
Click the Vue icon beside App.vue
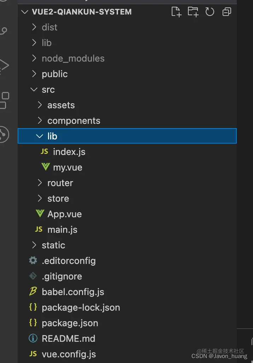coord(40,214)
